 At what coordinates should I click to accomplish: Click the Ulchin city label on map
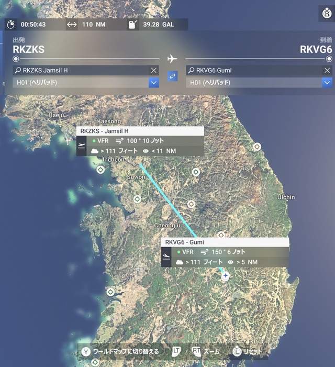(x=286, y=197)
